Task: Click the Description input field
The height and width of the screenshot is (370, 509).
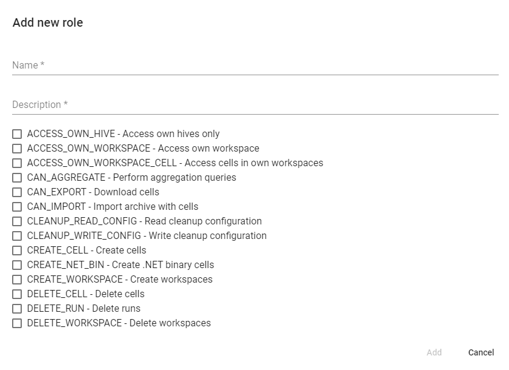Action: coord(254,104)
